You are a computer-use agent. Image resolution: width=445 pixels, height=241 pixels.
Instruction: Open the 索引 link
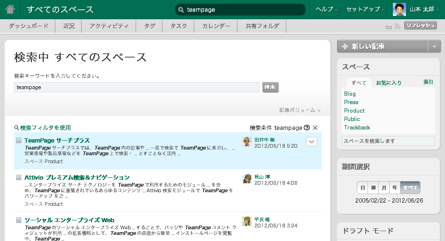point(428,82)
